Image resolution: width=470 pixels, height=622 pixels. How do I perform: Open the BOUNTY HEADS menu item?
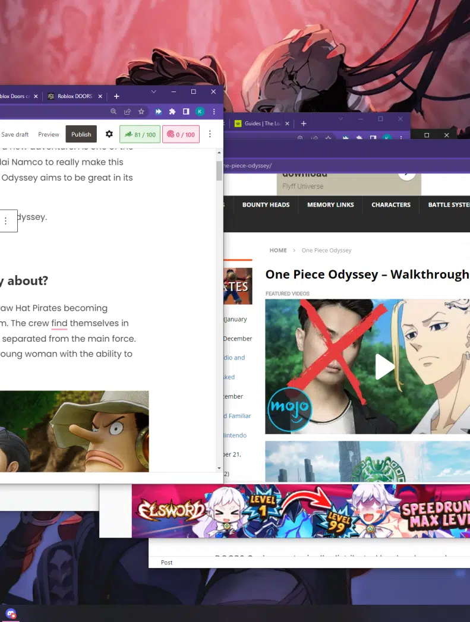266,205
